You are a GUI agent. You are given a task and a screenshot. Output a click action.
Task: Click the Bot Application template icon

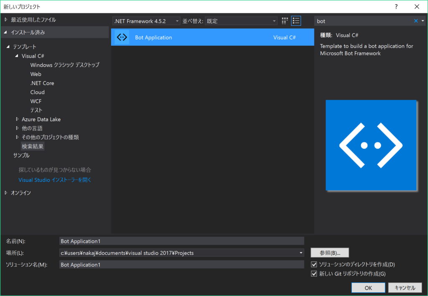[122, 37]
